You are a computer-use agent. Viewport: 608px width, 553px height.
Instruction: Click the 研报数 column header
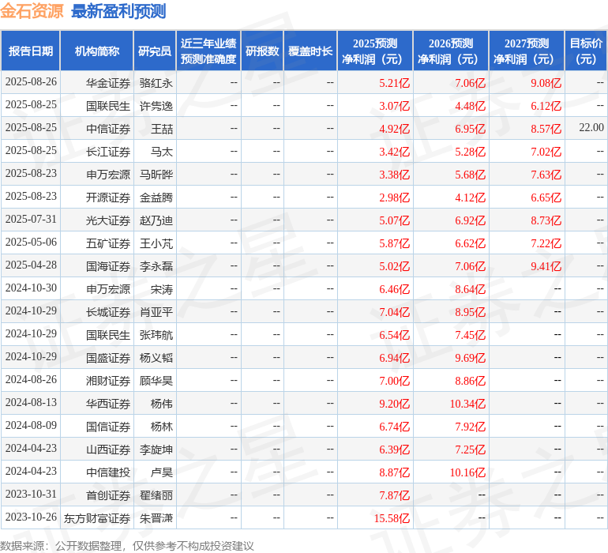click(262, 51)
